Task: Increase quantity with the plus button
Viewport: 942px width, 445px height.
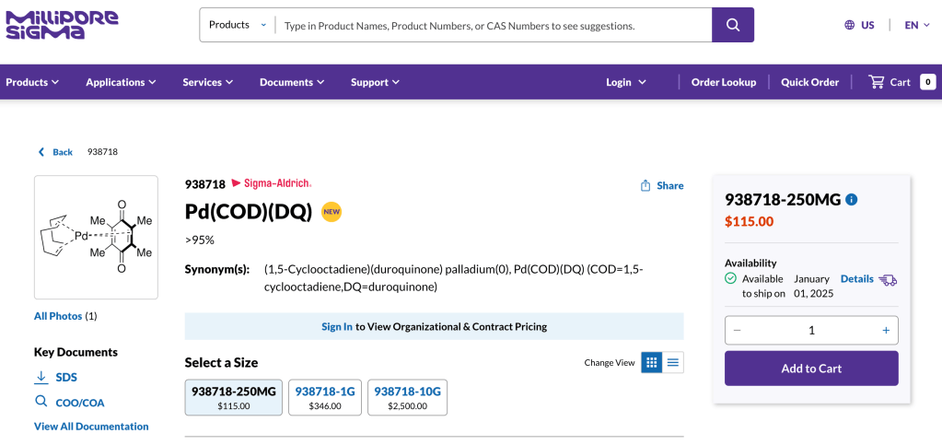Action: pyautogui.click(x=886, y=330)
